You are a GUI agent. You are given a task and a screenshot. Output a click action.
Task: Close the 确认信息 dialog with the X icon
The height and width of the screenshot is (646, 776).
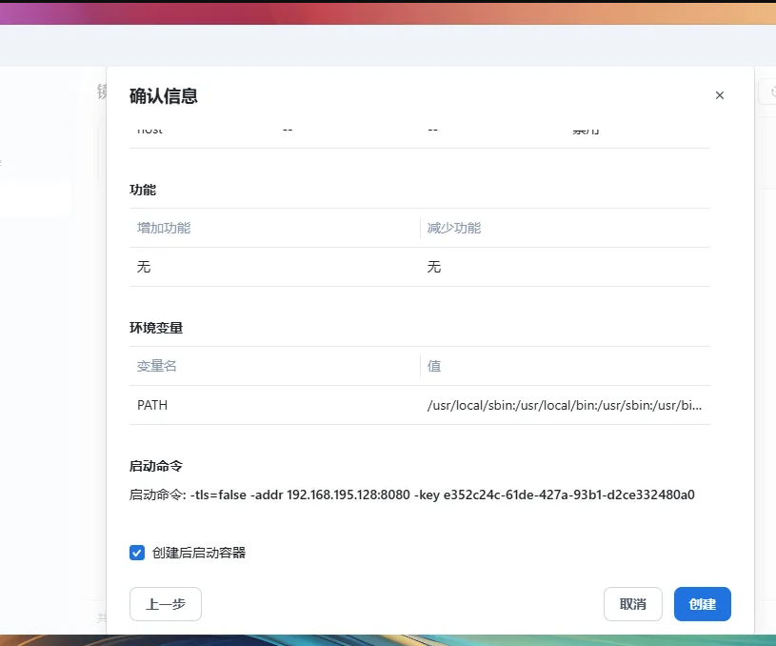[x=720, y=95]
